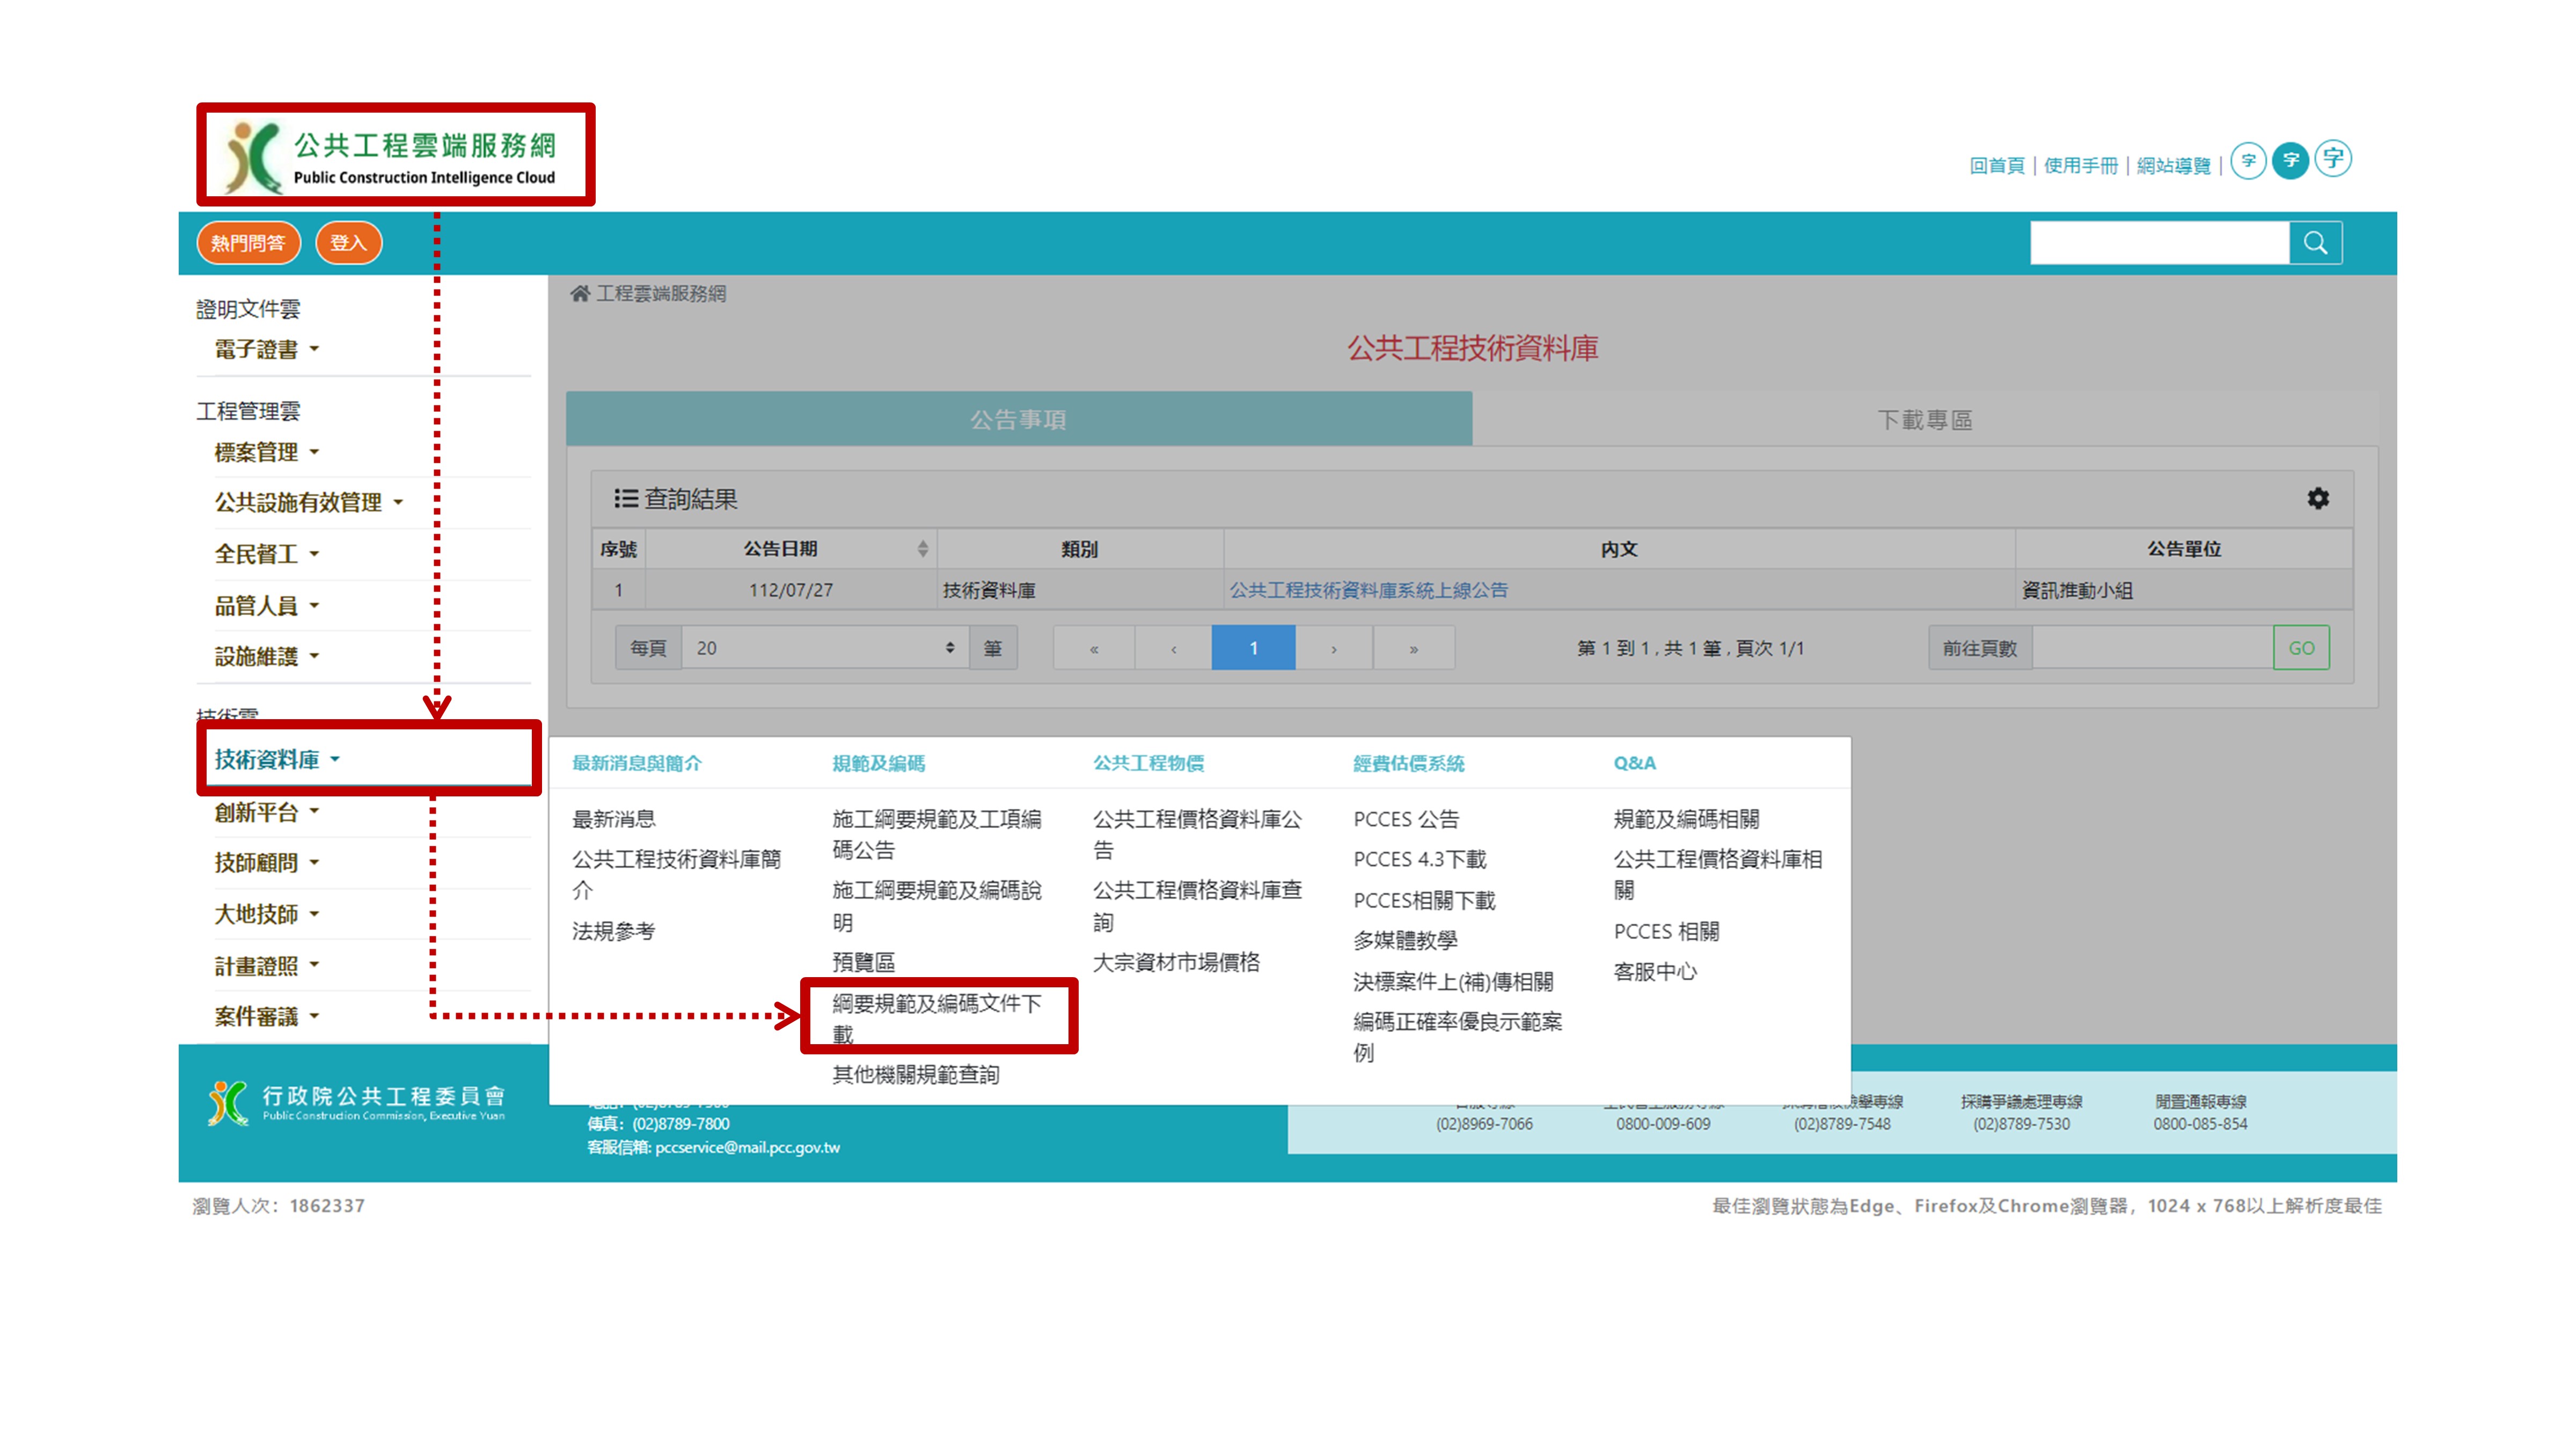Click the green GO button
Viewport: 2576px width, 1448px height.
coord(2301,648)
